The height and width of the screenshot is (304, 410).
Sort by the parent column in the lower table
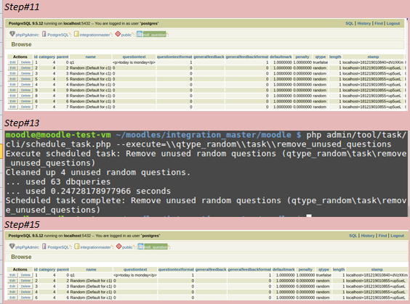tap(63, 269)
